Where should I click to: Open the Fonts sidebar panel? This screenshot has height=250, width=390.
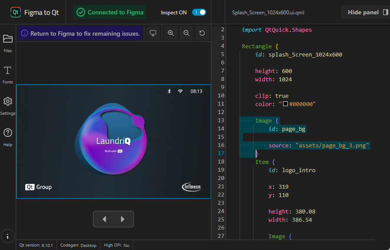[x=8, y=75]
